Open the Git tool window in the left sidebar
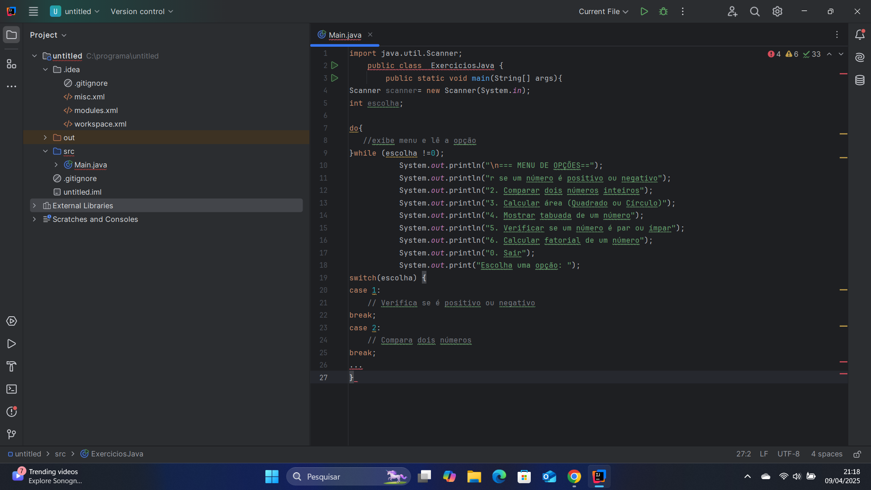 click(x=11, y=434)
